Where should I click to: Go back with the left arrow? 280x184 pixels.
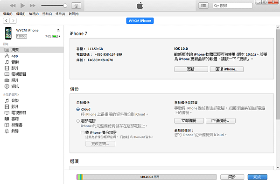pos(6,21)
